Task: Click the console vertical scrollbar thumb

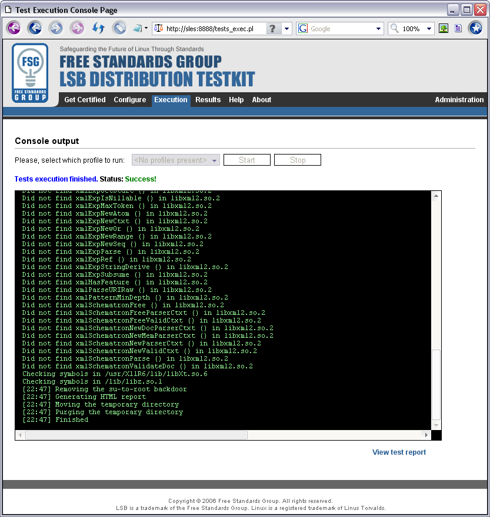Action: click(436, 385)
